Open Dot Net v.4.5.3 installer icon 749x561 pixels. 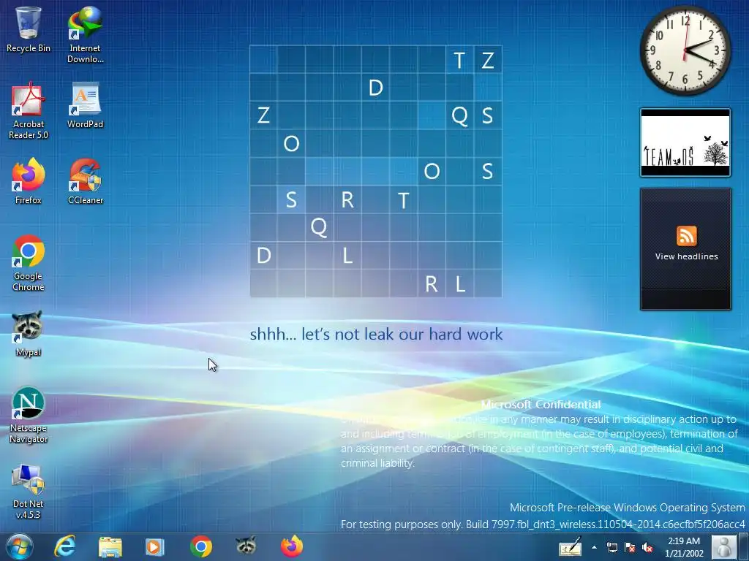(29, 492)
